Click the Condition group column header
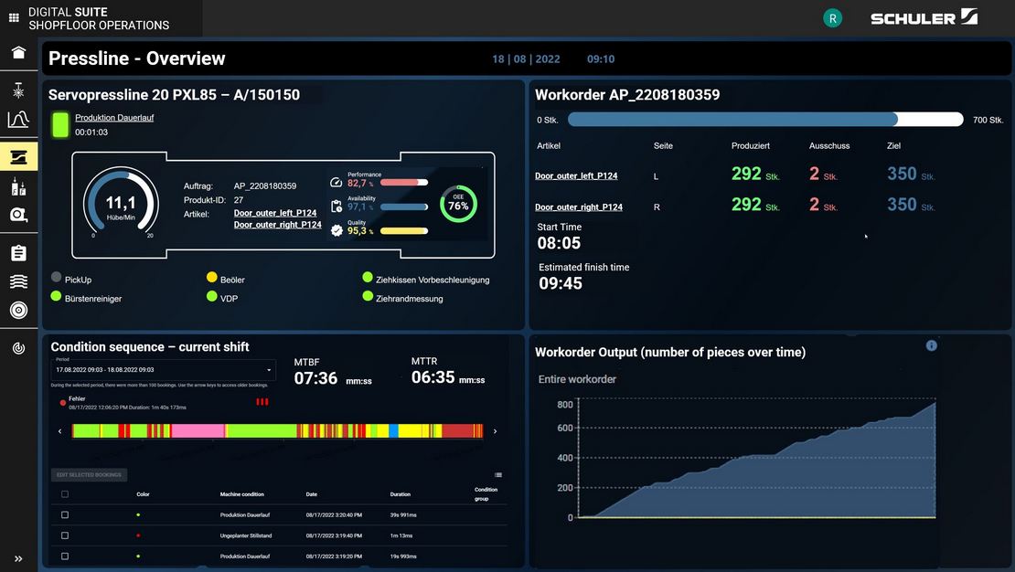Image resolution: width=1015 pixels, height=572 pixels. 486,494
